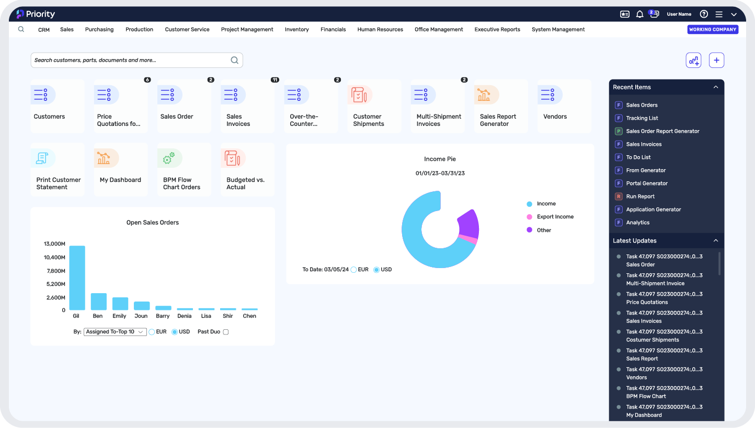Screen dimensions: 755x428
Task: Open the Financials menu
Action: [x=333, y=30]
